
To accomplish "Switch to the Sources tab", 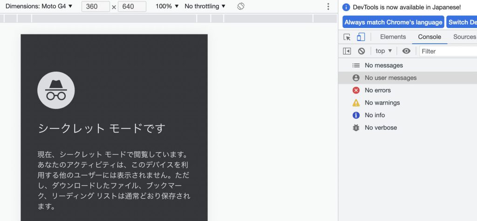I will [464, 37].
